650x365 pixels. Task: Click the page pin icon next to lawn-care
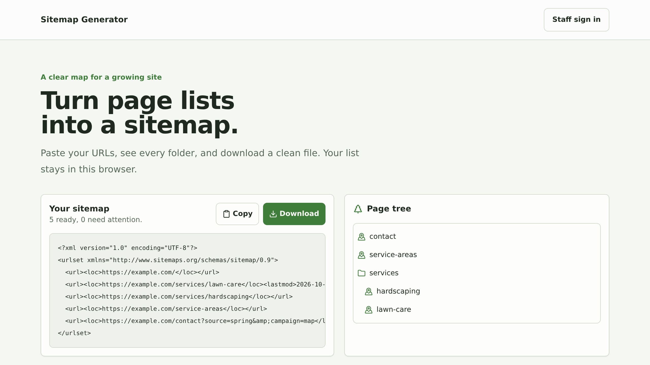[x=368, y=310]
